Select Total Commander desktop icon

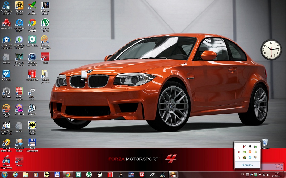coord(32,145)
